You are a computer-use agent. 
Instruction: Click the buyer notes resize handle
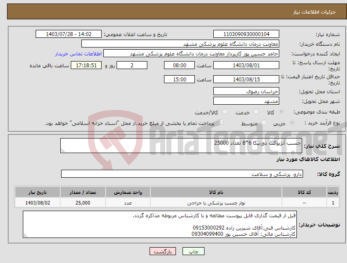(x=26, y=236)
